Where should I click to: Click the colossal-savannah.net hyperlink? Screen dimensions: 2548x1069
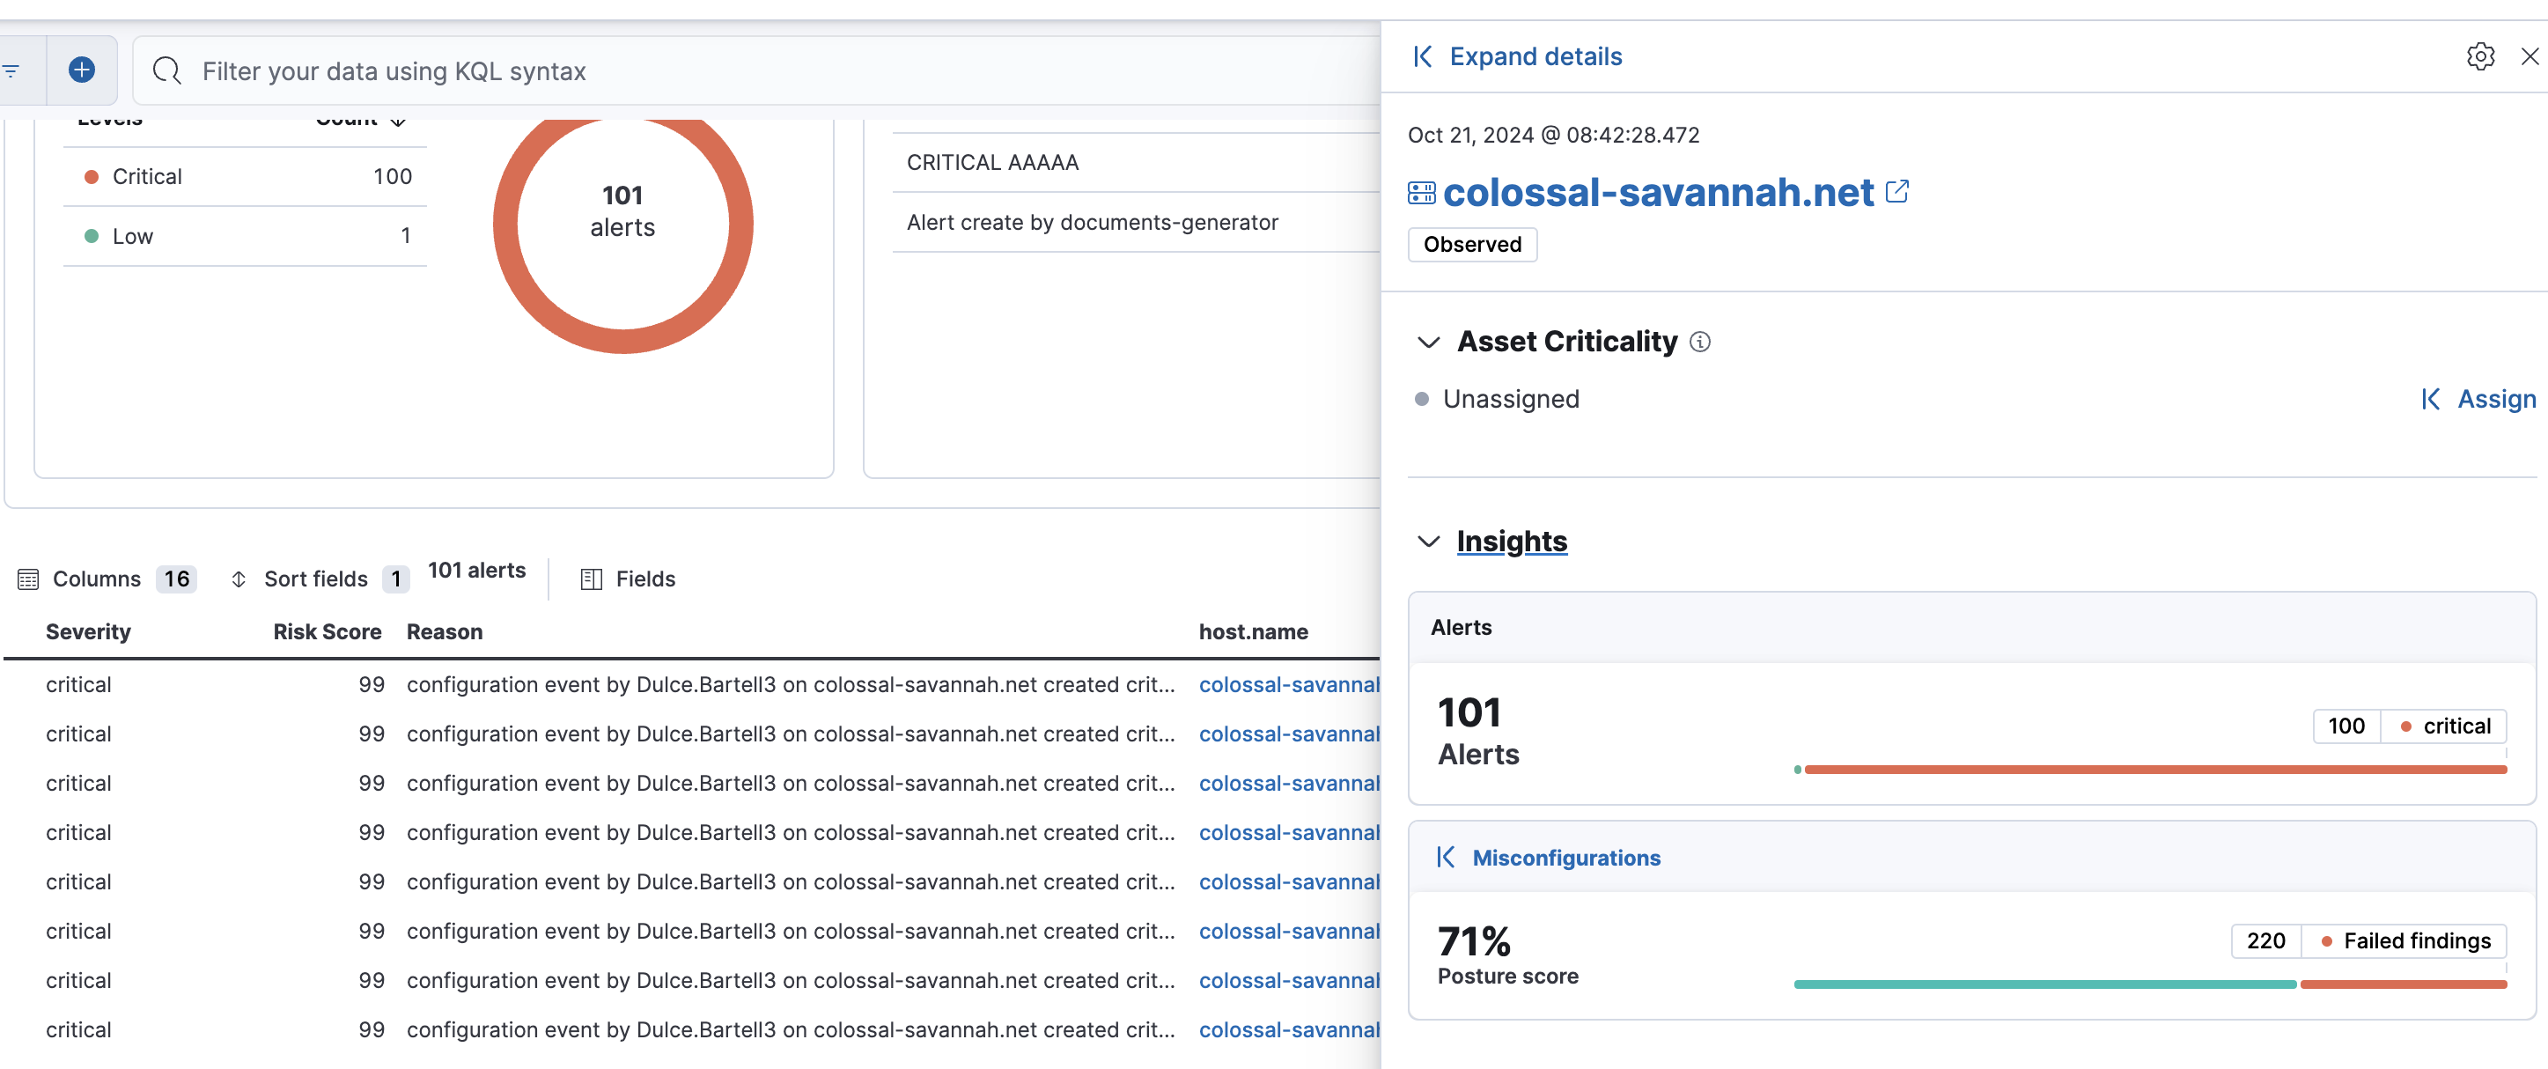point(1659,190)
